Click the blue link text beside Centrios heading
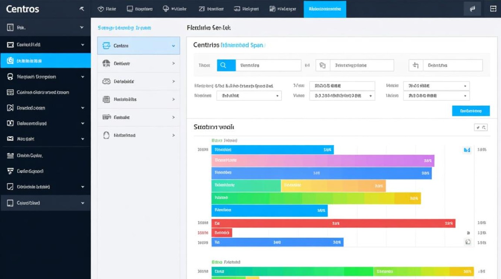This screenshot has width=501, height=279. pos(242,45)
